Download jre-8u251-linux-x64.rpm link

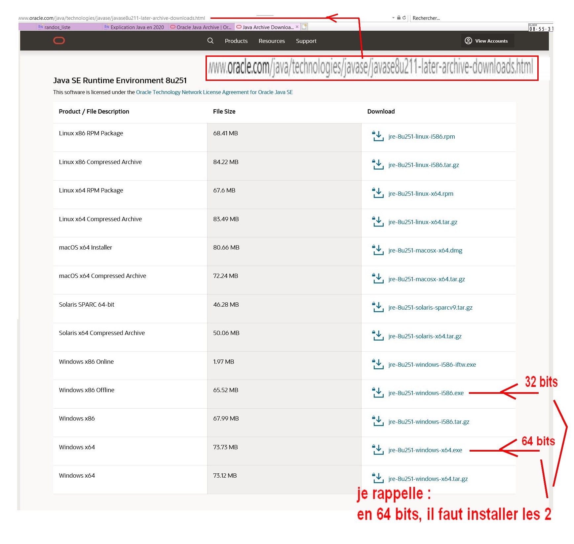click(x=421, y=193)
